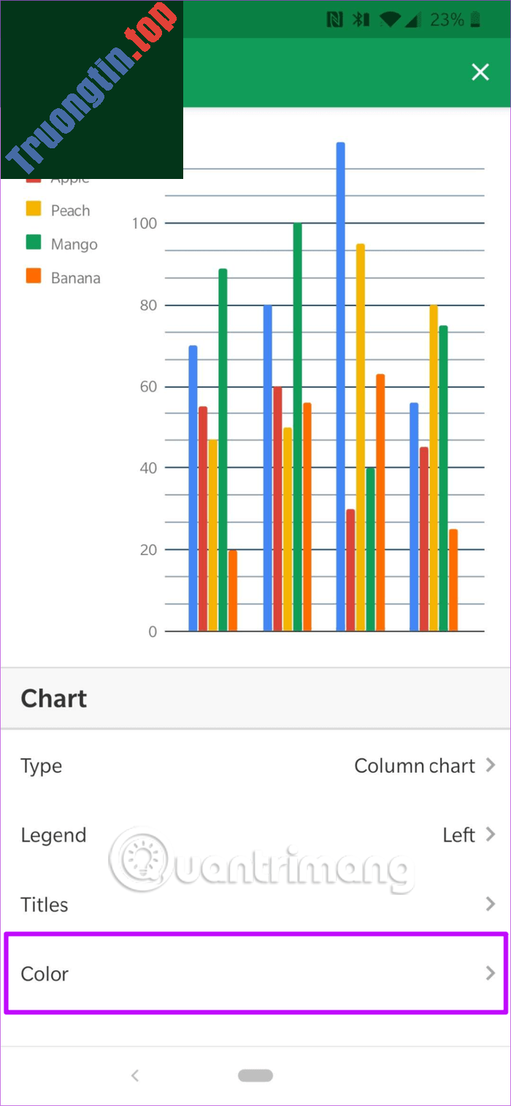
Task: Select the green Mango legend swatch
Action: tap(32, 243)
